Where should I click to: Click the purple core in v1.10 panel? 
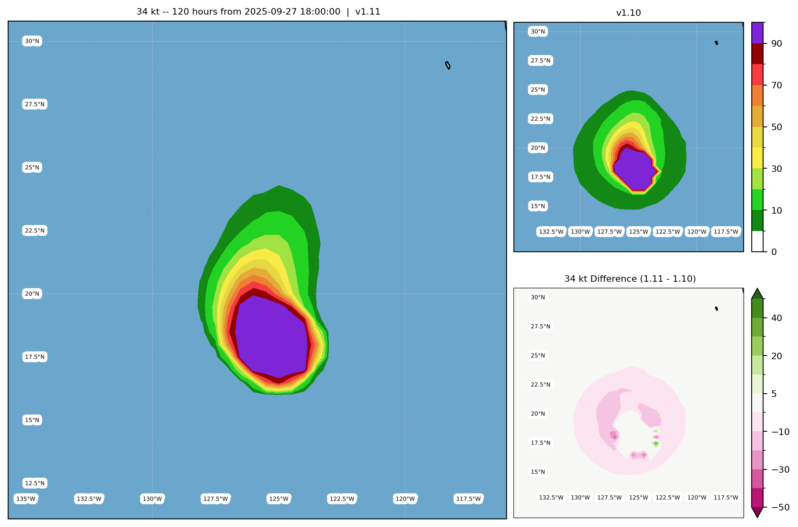(x=633, y=168)
